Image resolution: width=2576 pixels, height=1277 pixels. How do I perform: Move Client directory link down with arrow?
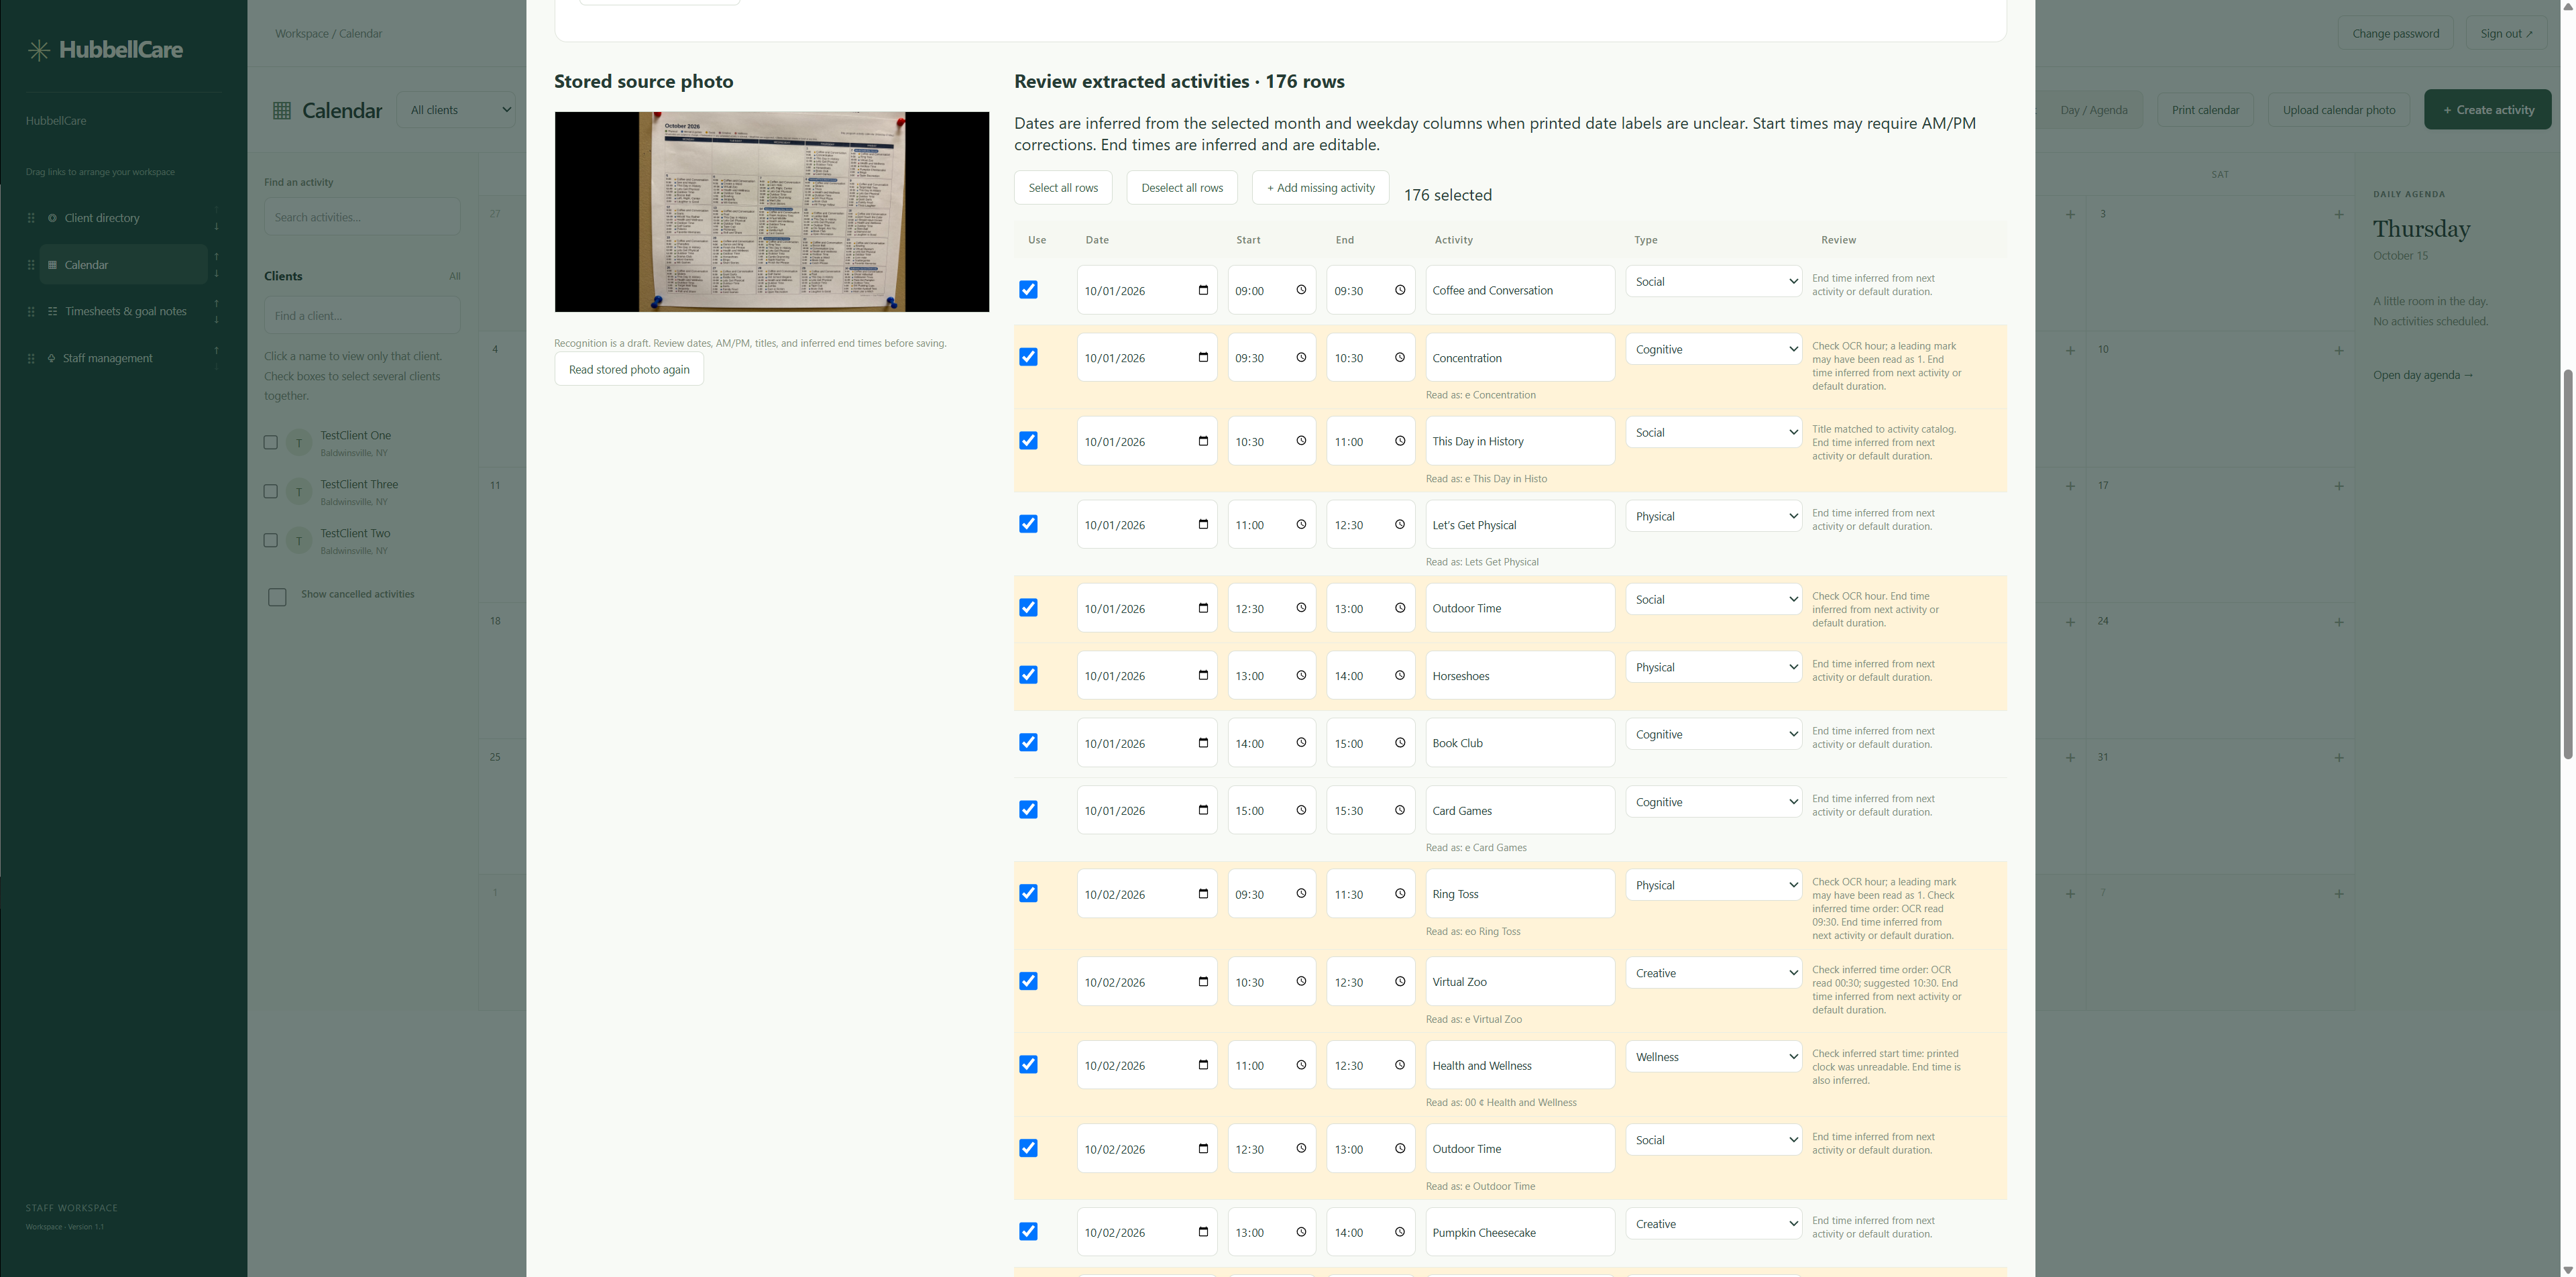tap(216, 227)
